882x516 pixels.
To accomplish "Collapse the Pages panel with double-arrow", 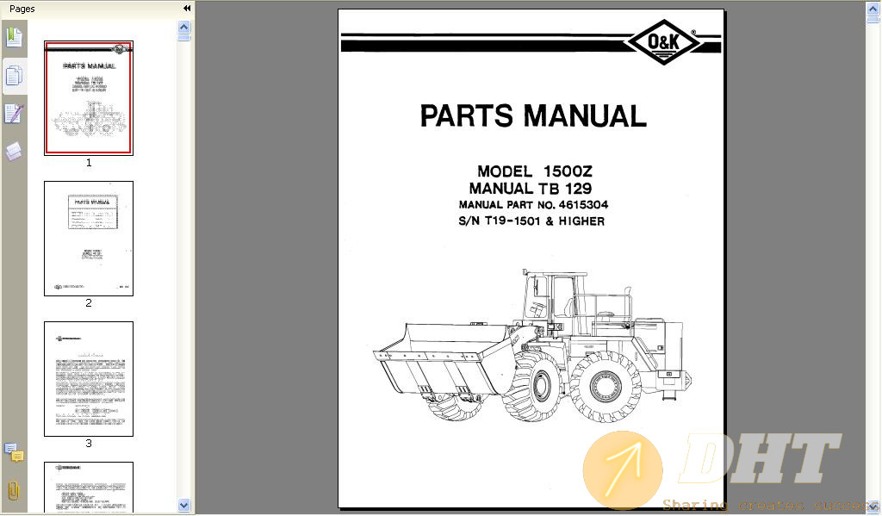I will (x=187, y=9).
